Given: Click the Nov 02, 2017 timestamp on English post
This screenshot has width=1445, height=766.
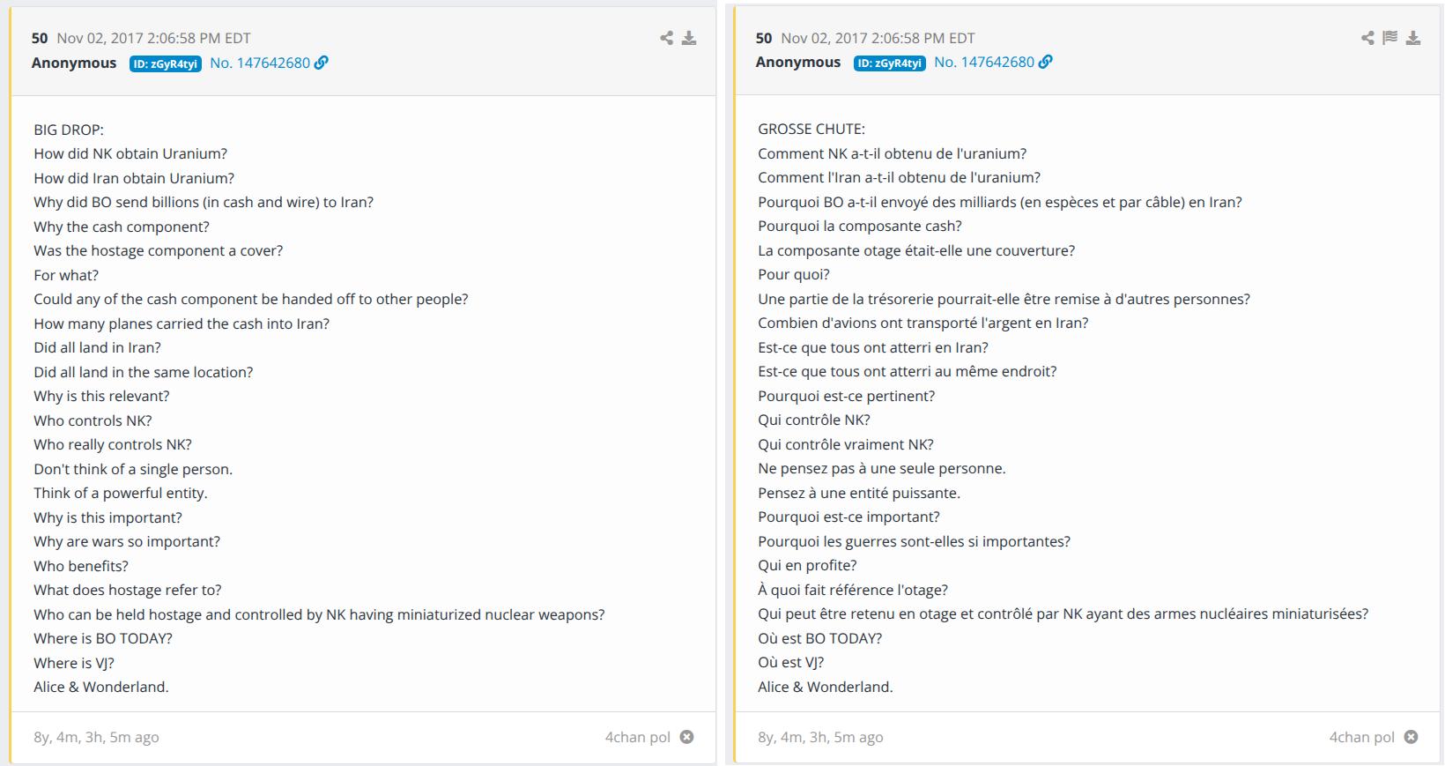Looking at the screenshot, I should 154,38.
